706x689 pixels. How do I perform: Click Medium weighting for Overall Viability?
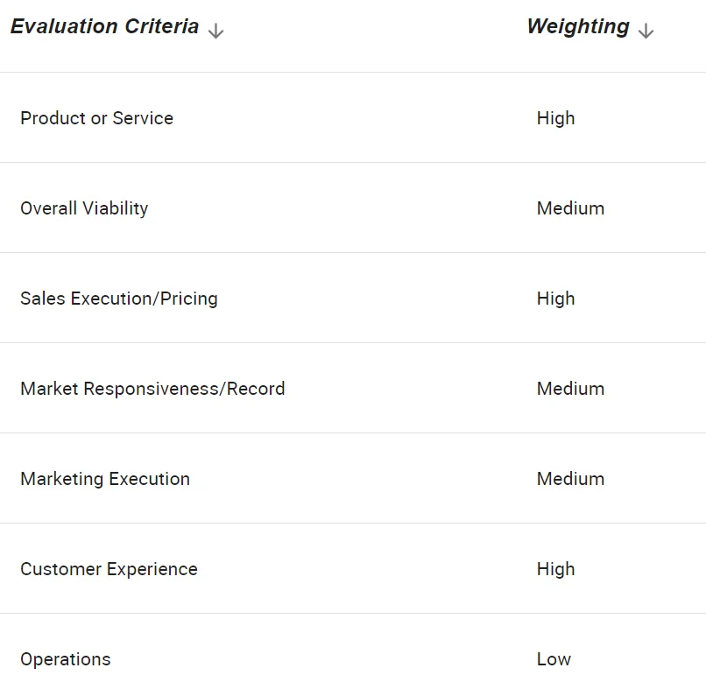click(570, 208)
